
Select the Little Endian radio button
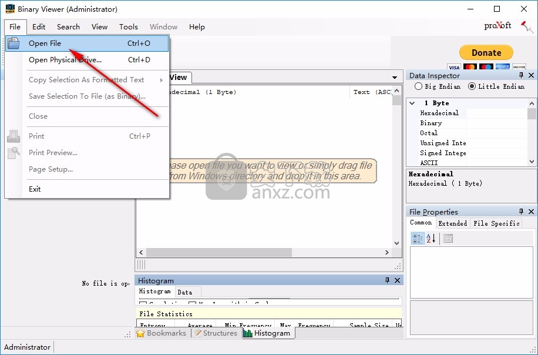pos(472,86)
